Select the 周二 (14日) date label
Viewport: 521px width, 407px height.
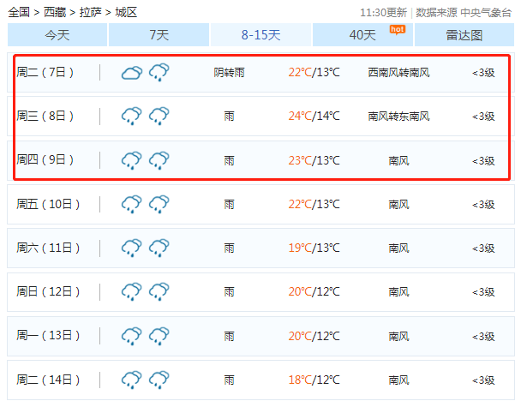[48, 380]
